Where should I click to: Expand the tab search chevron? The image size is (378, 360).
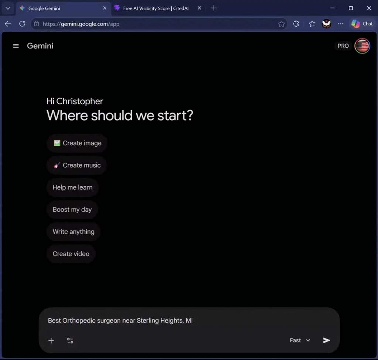pyautogui.click(x=8, y=8)
